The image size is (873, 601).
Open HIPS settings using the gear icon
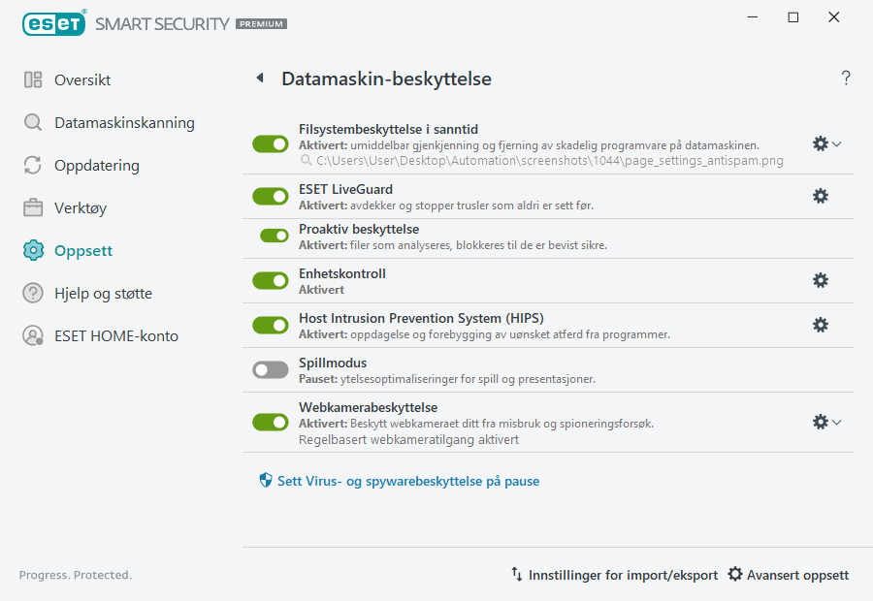click(820, 325)
